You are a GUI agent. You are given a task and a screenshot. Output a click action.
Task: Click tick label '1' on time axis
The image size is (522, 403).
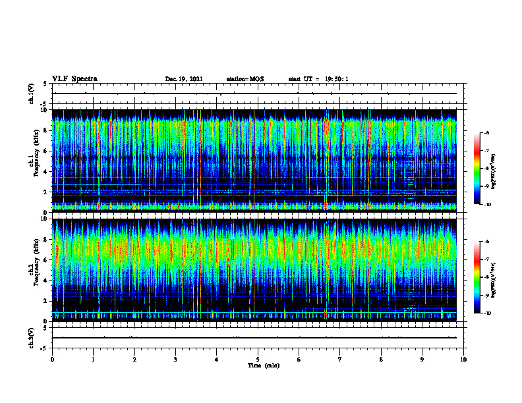coord(93,360)
